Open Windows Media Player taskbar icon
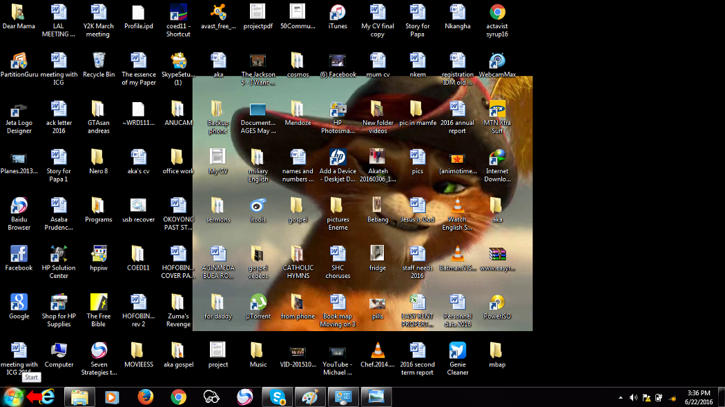Image resolution: width=725 pixels, height=407 pixels. (112, 397)
